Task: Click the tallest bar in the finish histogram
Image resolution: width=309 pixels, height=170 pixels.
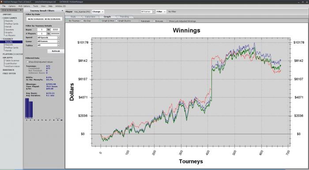Action: click(x=27, y=108)
